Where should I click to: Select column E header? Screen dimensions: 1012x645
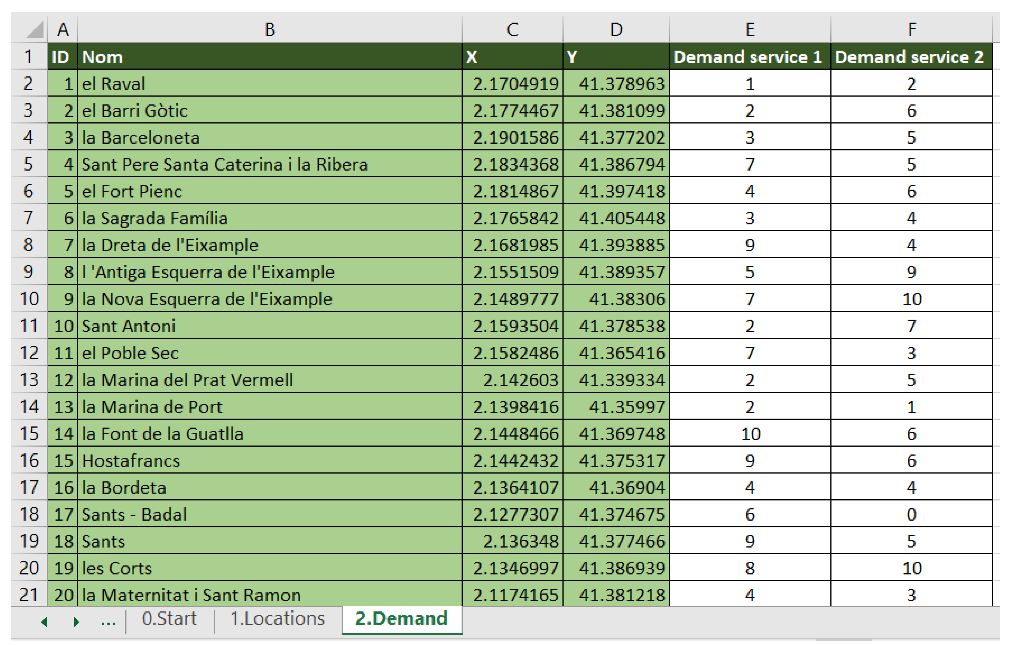pos(750,29)
